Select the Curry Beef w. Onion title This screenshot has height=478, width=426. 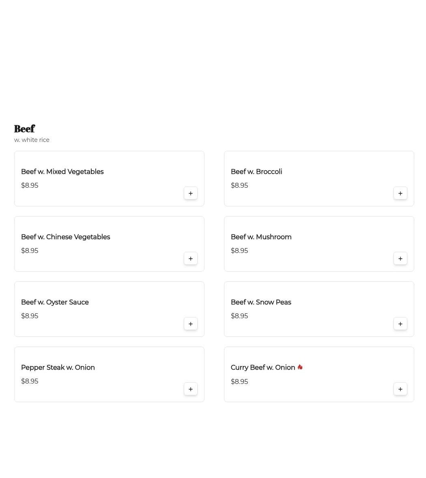pyautogui.click(x=263, y=367)
